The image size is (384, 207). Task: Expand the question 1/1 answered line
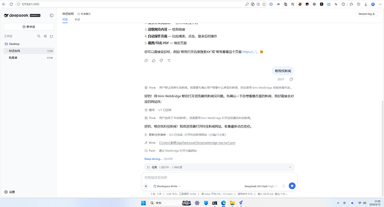[x=158, y=110]
